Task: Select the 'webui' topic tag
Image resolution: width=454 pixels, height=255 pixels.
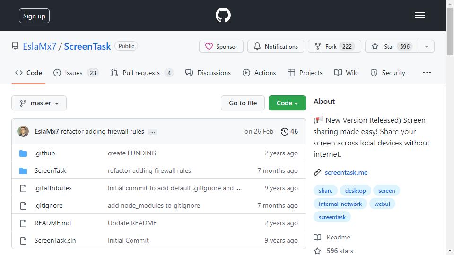Action: point(382,204)
